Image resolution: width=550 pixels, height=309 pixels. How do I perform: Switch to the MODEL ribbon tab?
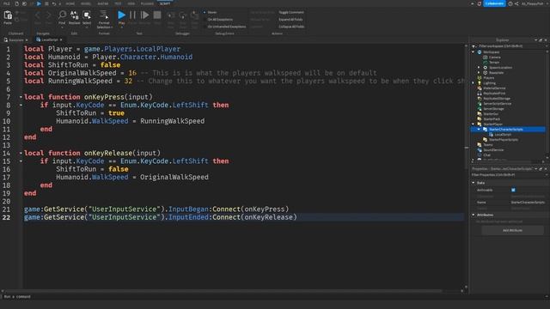(x=86, y=3)
